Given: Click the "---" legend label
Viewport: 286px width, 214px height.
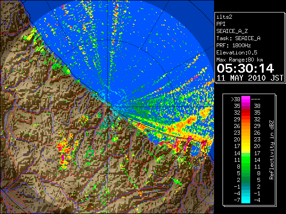Looking at the screenshot, I should tap(256, 99).
